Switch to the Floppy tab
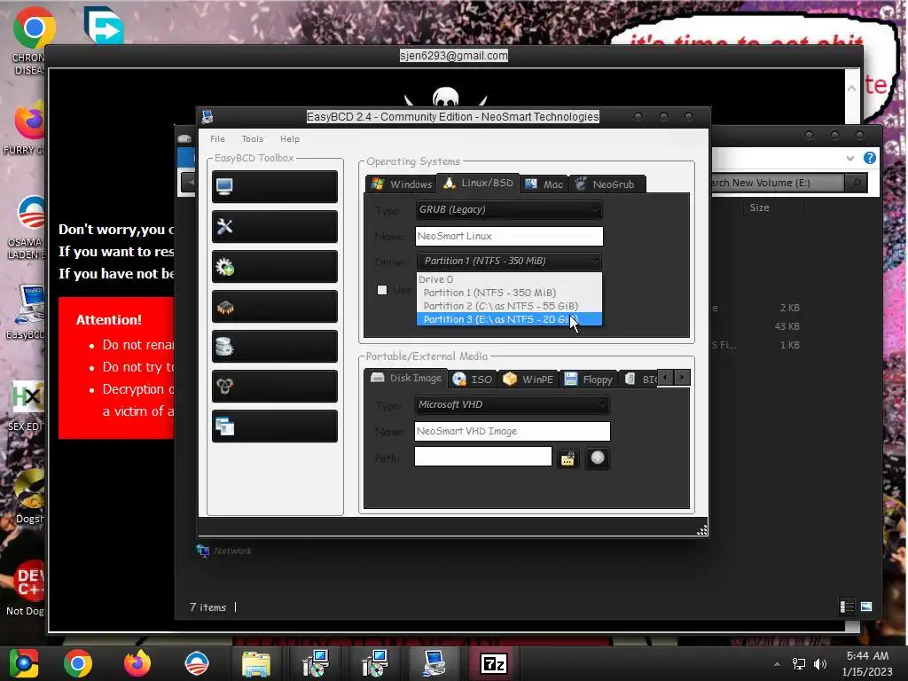The height and width of the screenshot is (681, 908). pyautogui.click(x=589, y=380)
